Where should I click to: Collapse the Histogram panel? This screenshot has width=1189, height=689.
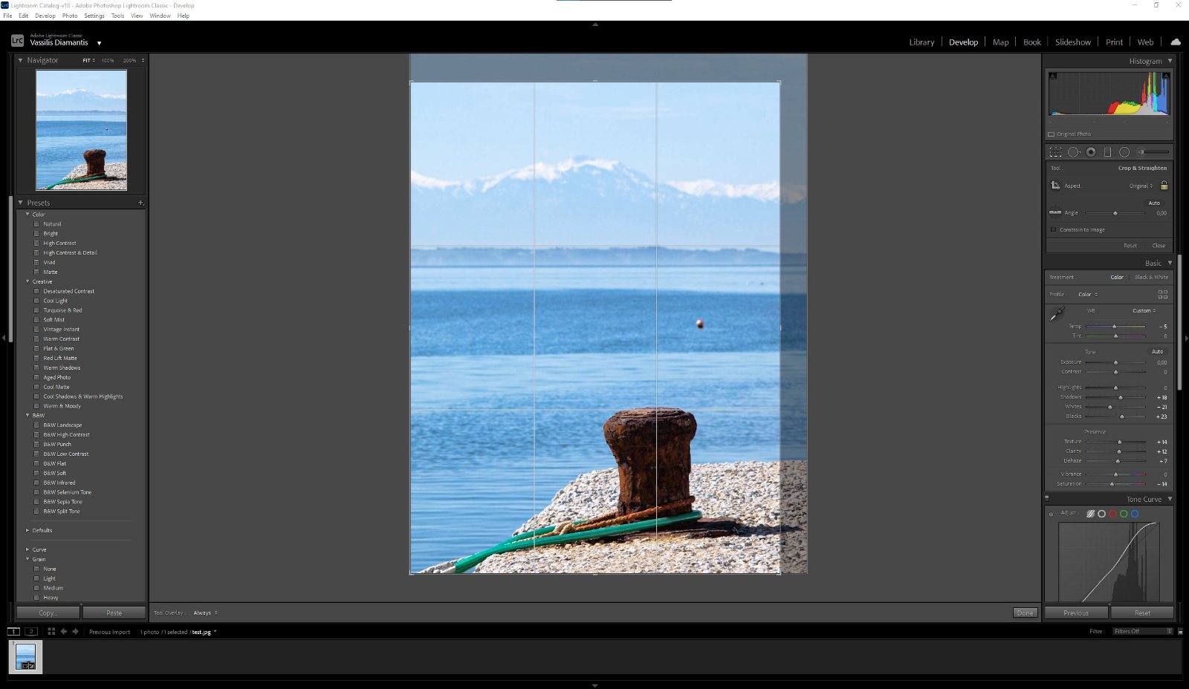pyautogui.click(x=1170, y=61)
